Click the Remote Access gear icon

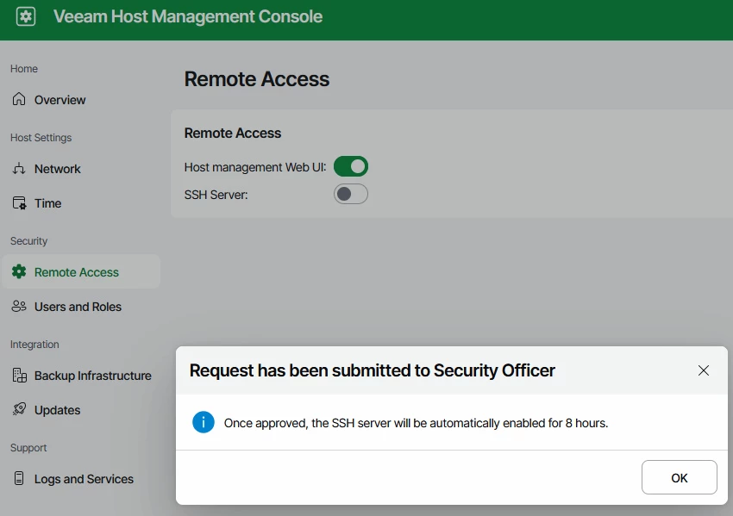tap(19, 272)
